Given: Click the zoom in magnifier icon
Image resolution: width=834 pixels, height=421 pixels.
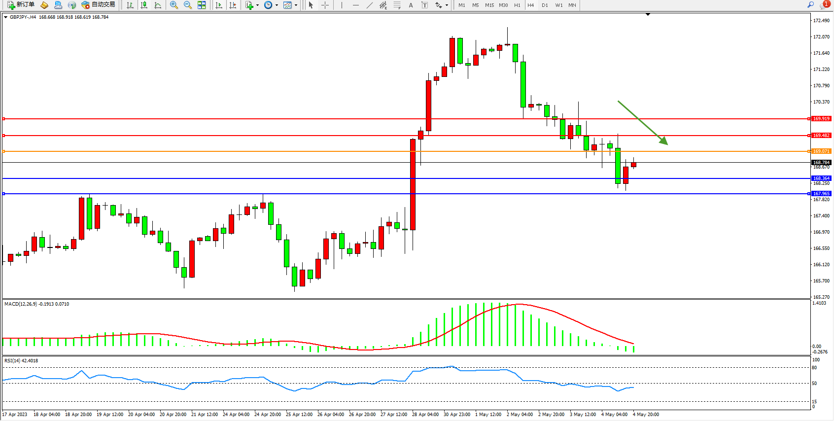Looking at the screenshot, I should tap(174, 5).
